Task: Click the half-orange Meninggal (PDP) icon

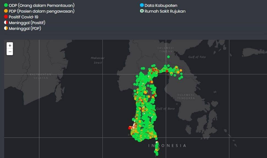Action: (6, 29)
